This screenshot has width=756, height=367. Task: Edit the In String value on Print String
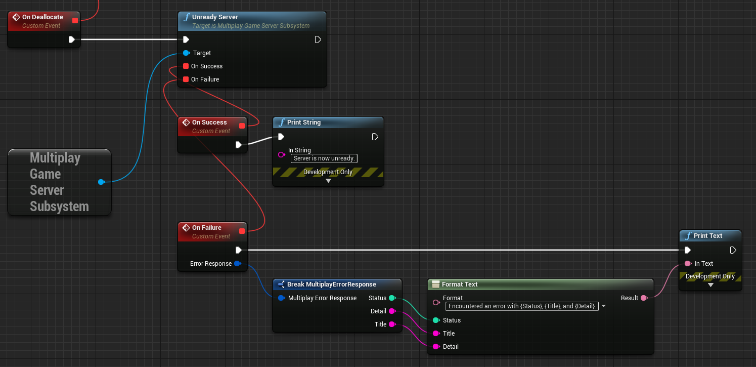[324, 158]
